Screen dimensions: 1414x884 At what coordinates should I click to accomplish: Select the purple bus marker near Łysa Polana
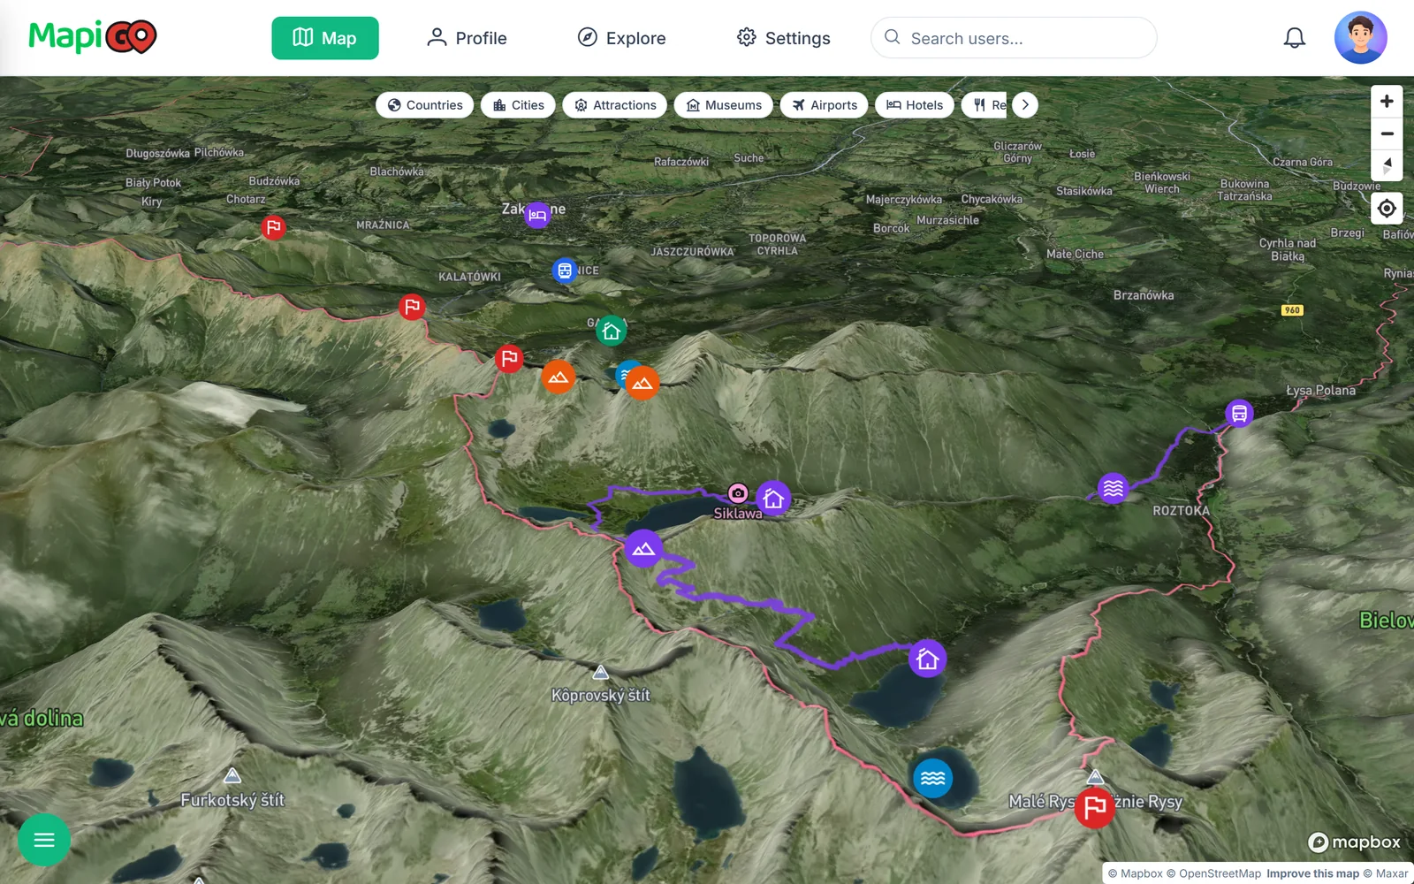[1239, 413]
